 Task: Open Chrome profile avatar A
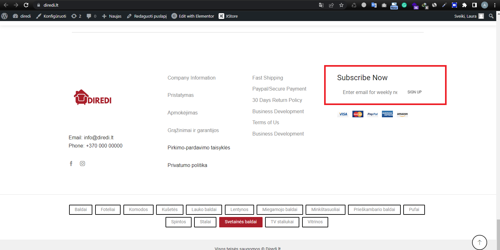(485, 5)
